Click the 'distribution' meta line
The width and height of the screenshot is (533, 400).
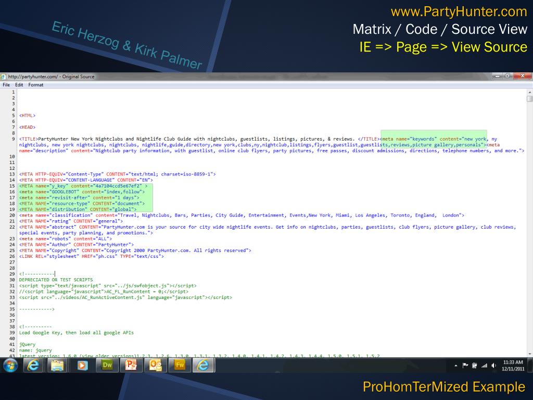pyautogui.click(x=78, y=209)
